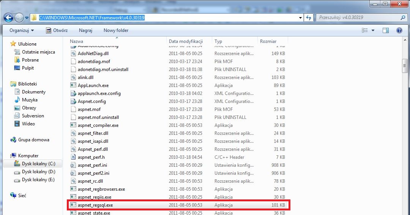Viewport: 410px width, 215px height.
Task: Go forward with the Forward arrow button
Action: (19, 17)
